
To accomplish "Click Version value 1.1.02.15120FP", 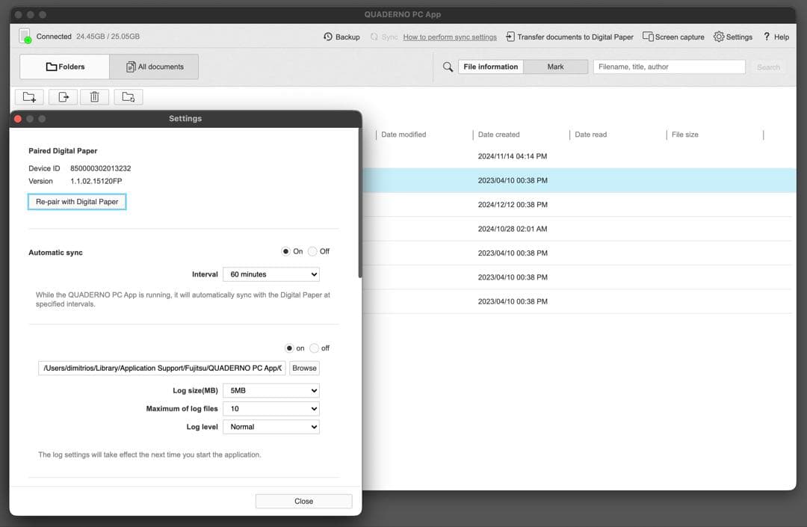I will 96,181.
